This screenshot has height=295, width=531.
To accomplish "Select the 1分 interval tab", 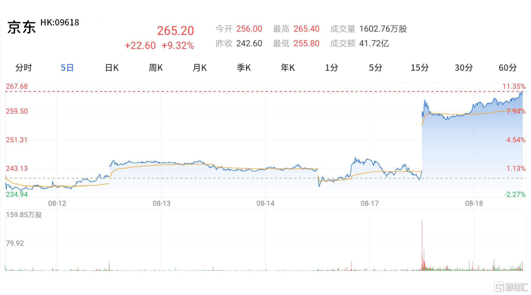I will (x=332, y=68).
